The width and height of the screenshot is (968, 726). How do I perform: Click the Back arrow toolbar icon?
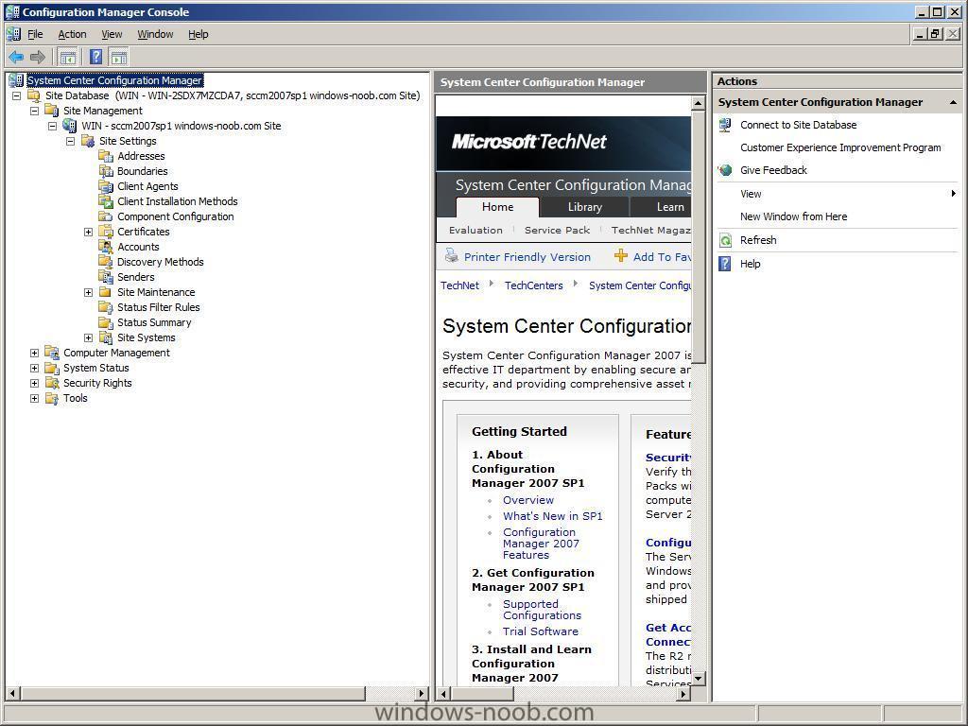16,58
